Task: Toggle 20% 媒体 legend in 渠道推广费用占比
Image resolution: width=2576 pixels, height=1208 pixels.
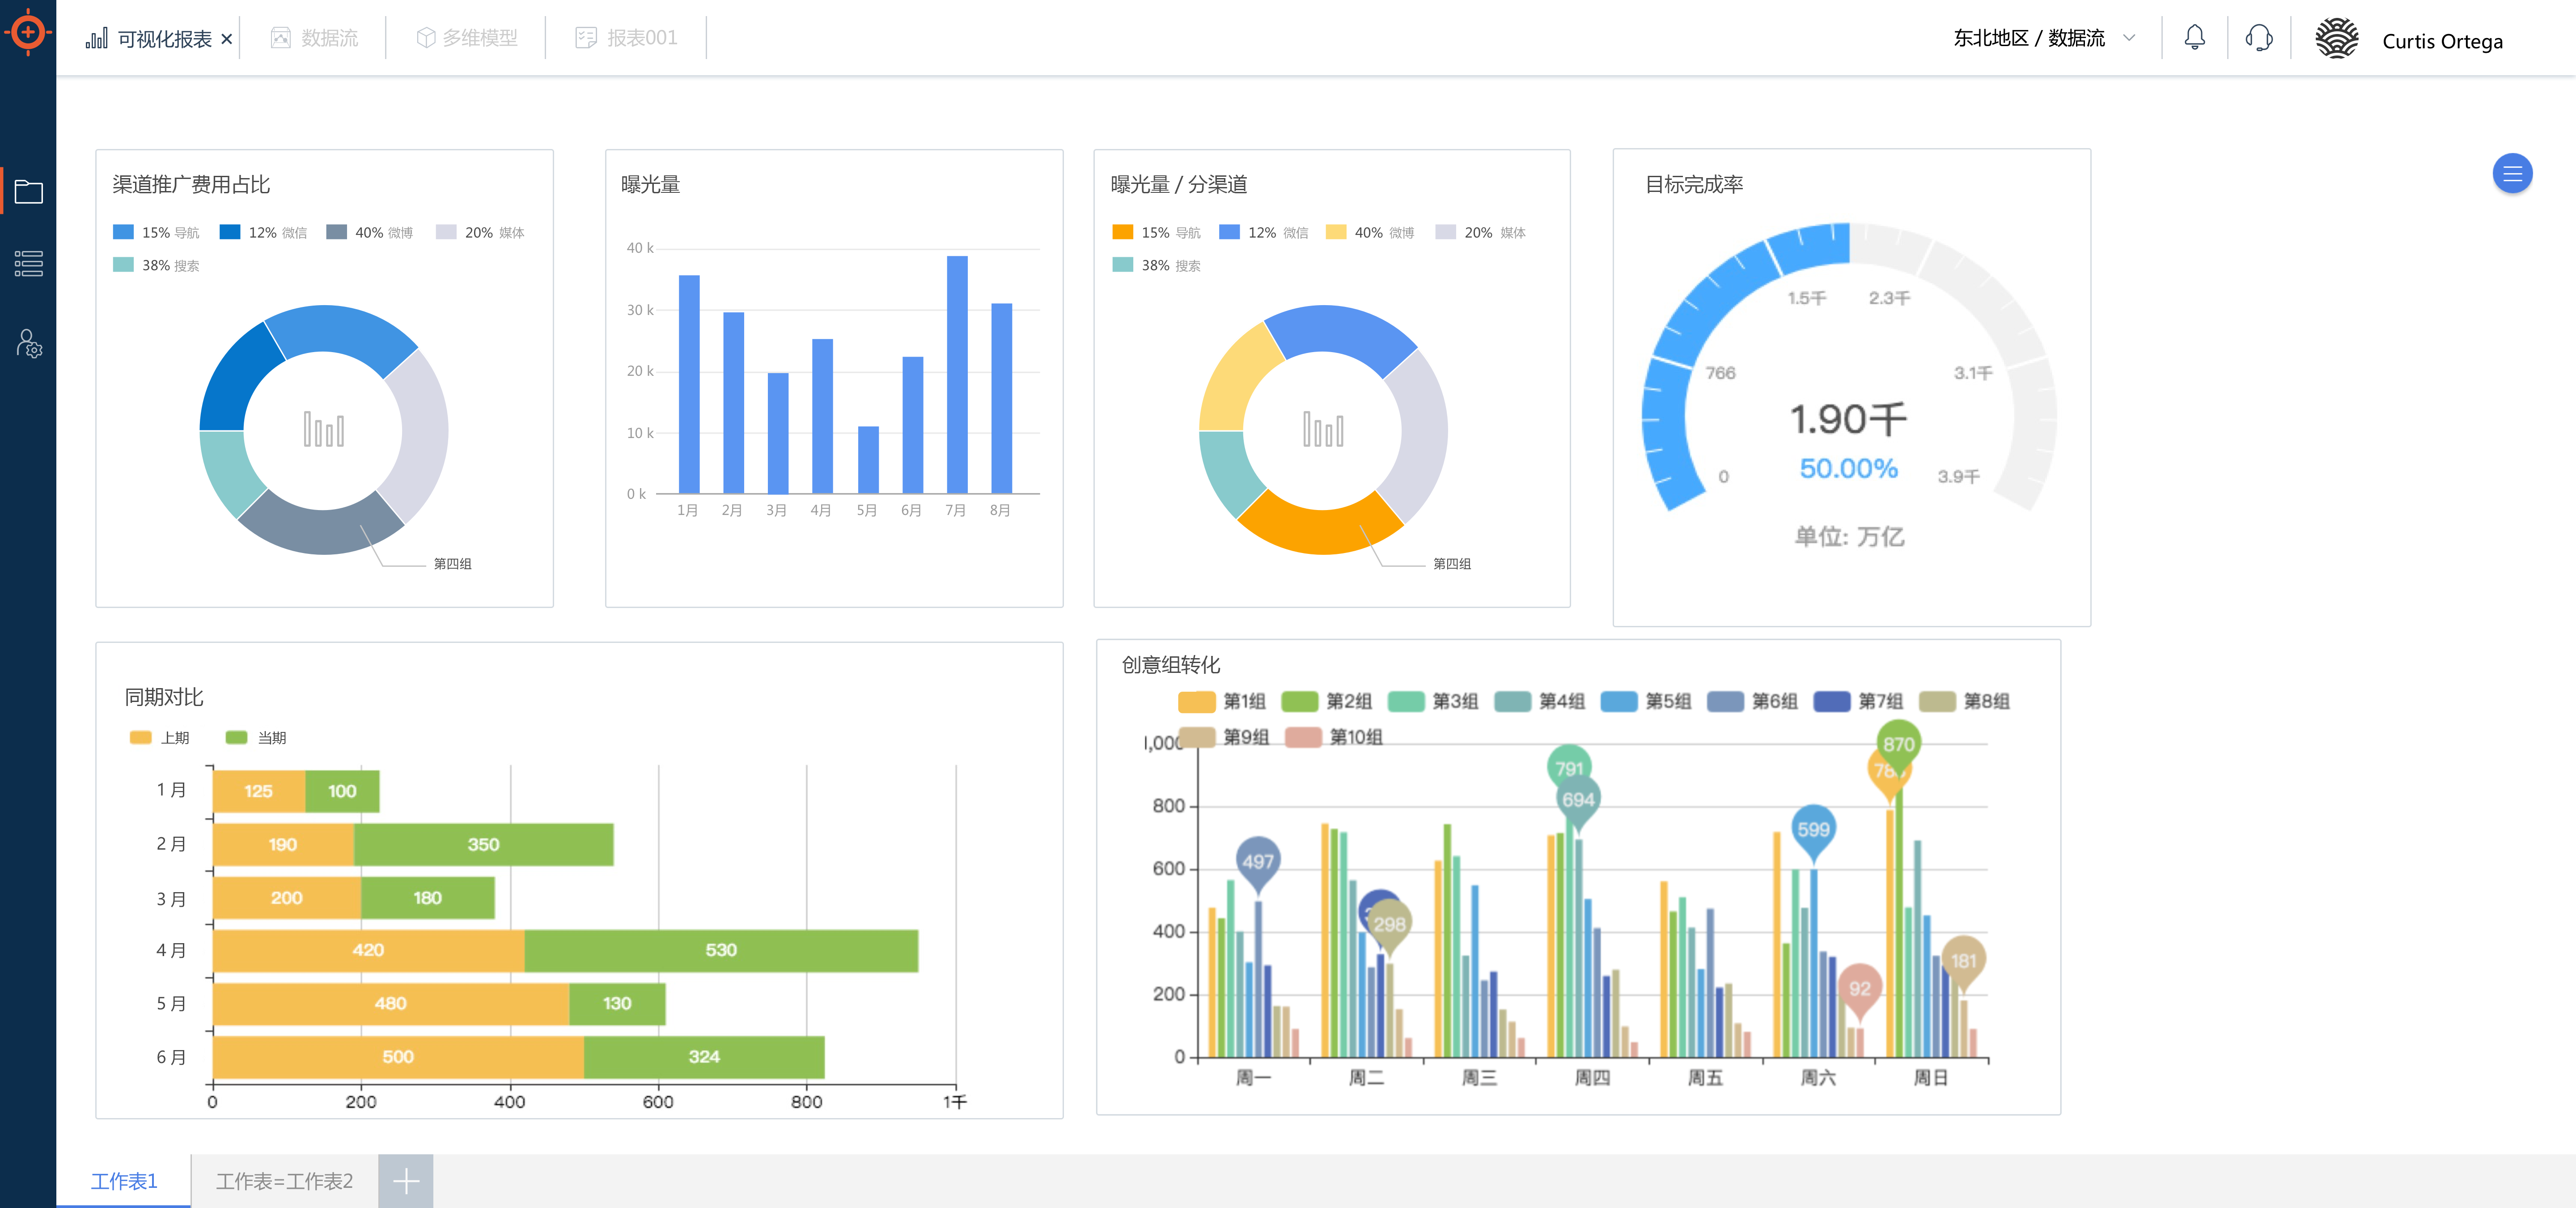Action: (x=480, y=232)
